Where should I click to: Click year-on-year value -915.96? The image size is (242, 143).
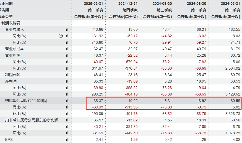[131, 107]
